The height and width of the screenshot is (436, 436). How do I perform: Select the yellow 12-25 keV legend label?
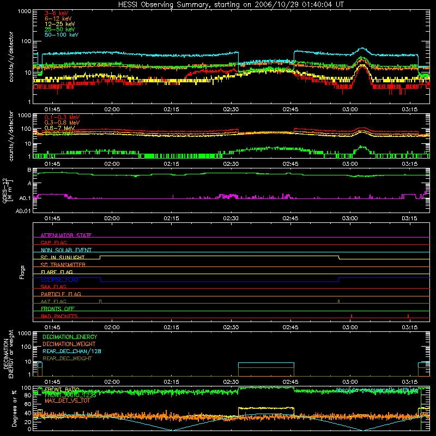point(60,24)
